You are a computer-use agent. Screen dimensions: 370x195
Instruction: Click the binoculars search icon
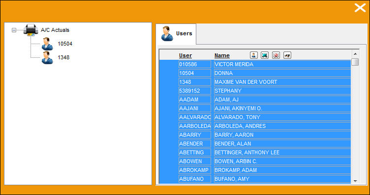click(287, 55)
